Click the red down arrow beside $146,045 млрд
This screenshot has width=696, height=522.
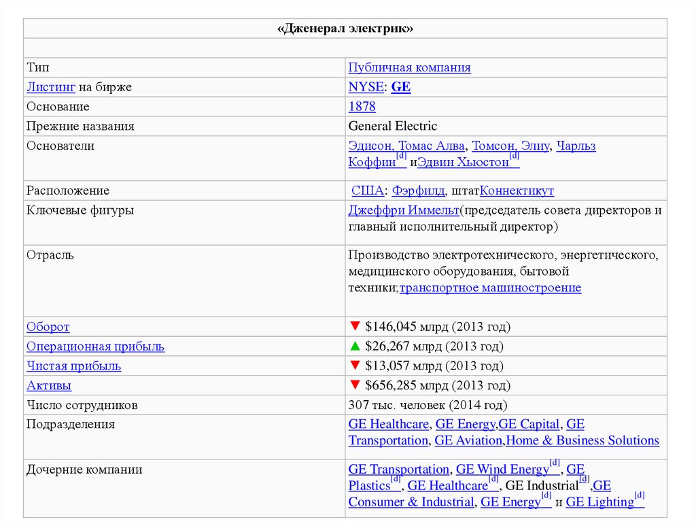tap(353, 327)
